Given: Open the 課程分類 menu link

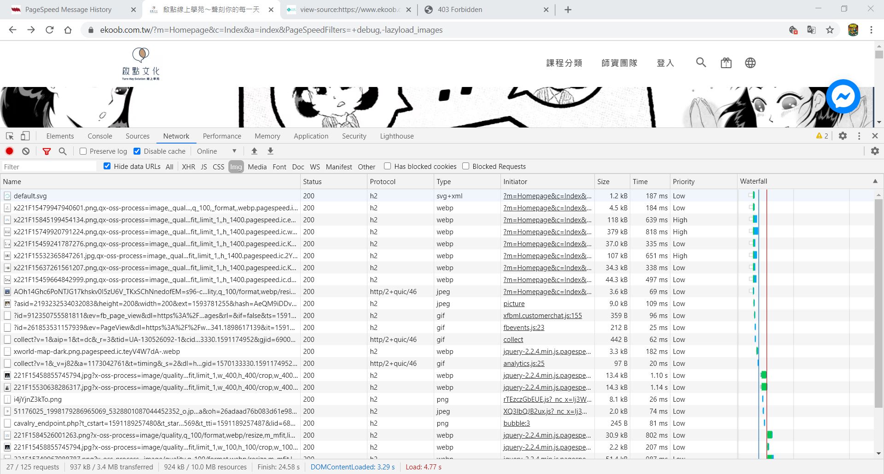Looking at the screenshot, I should [564, 63].
